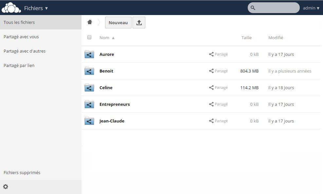Click Partagé label on the Aurore row
The width and height of the screenshot is (323, 194).
[x=221, y=54]
